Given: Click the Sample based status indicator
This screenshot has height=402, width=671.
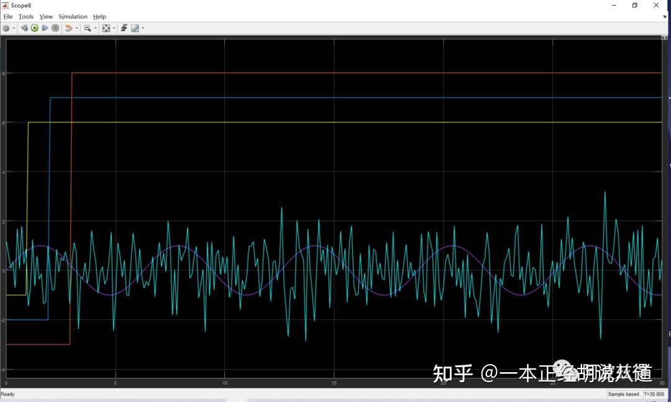Looking at the screenshot, I should pos(623,394).
